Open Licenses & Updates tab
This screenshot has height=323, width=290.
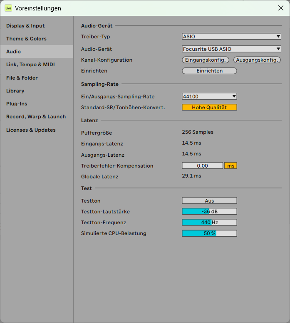[x=31, y=130]
